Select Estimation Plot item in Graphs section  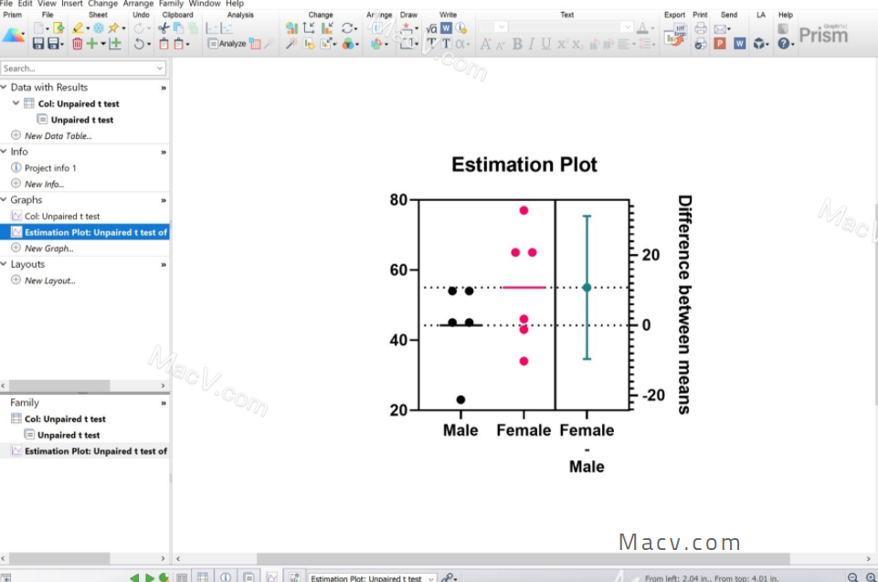tap(85, 232)
